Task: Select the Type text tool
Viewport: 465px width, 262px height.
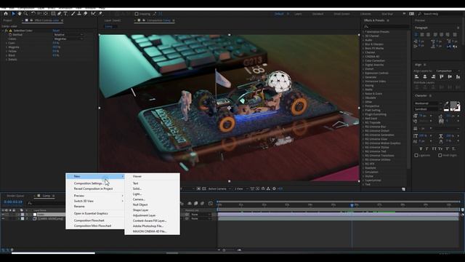Action: pyautogui.click(x=65, y=14)
